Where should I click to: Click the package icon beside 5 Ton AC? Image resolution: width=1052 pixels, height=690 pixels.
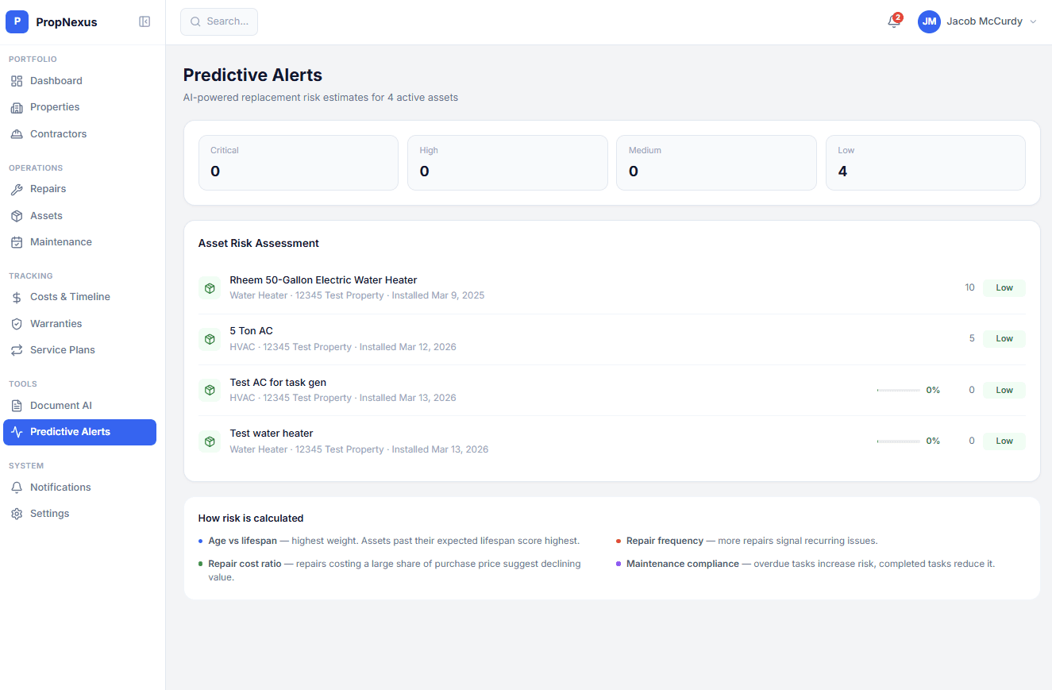point(210,339)
